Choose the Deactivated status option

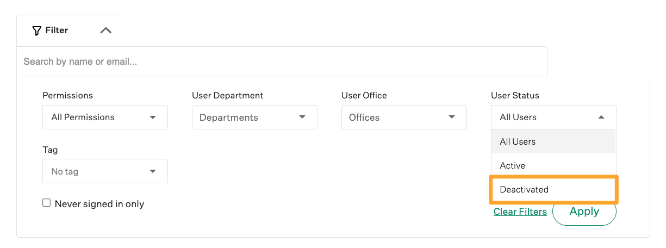coord(553,189)
